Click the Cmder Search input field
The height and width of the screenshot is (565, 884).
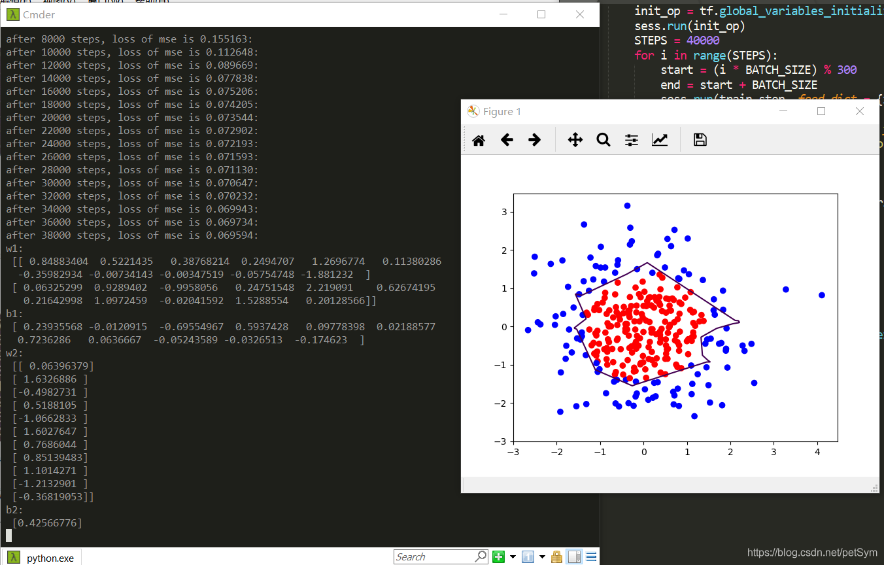434,557
